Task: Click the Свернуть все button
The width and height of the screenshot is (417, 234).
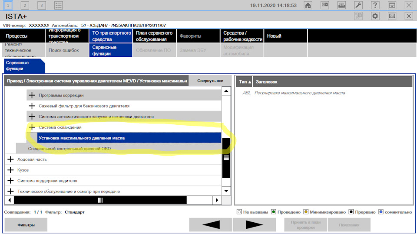Action: [x=210, y=81]
